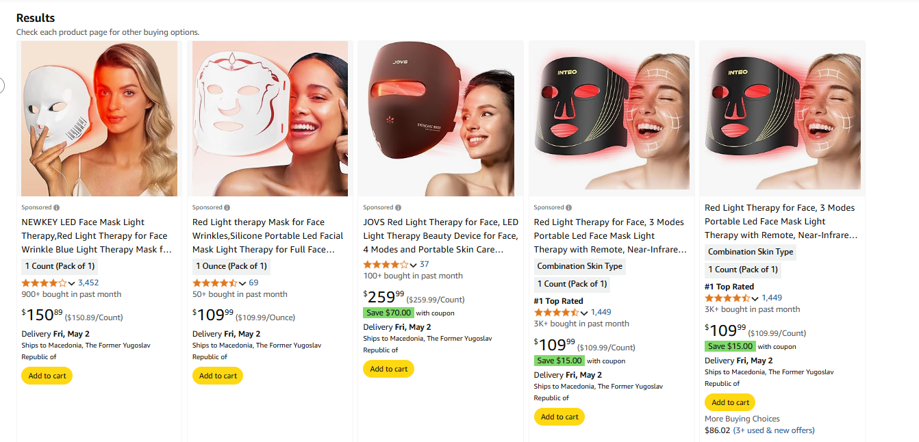
Task: Click the star rating of the JOVS mask
Action: click(386, 264)
